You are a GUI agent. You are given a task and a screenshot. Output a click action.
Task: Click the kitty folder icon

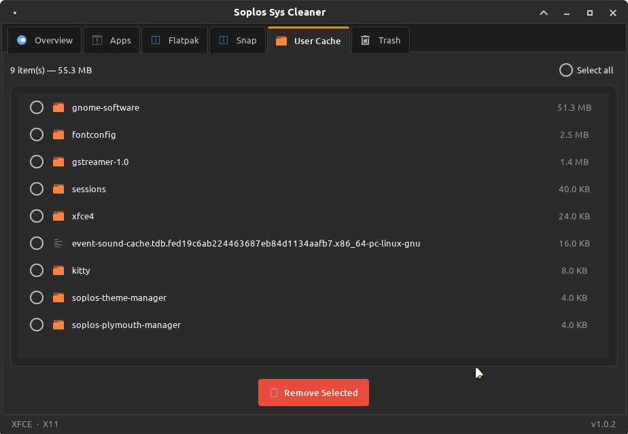coord(58,270)
